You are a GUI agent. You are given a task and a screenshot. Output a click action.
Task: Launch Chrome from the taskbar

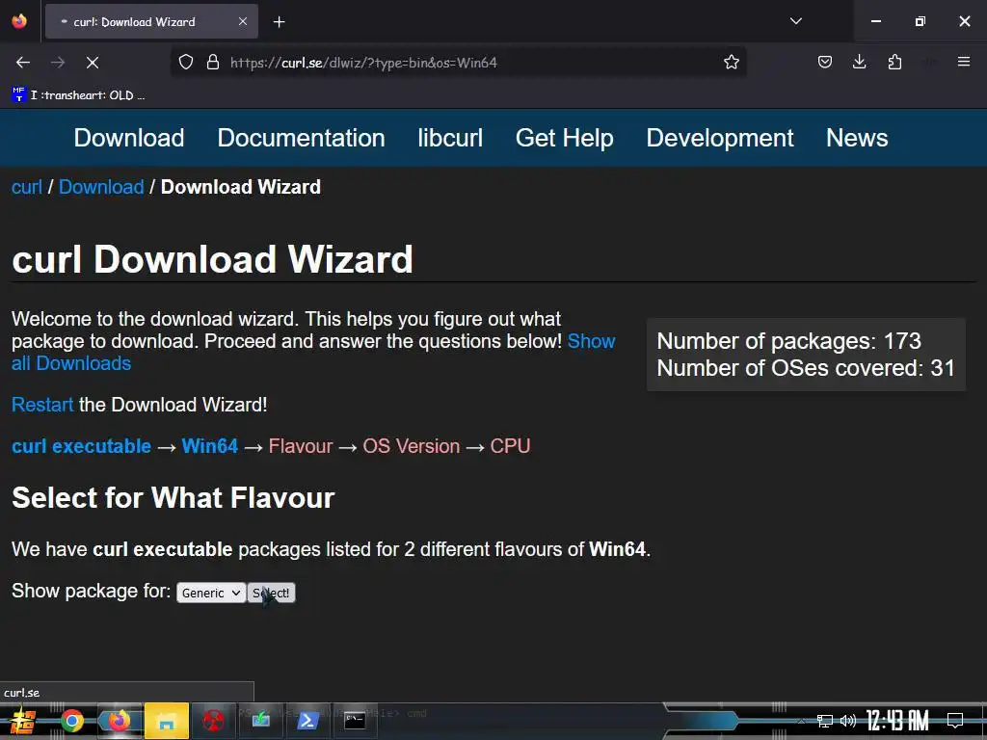click(71, 721)
